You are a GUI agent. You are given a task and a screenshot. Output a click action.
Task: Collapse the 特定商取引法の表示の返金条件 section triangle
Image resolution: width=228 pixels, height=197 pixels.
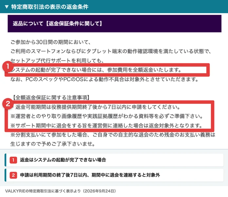click(7, 7)
